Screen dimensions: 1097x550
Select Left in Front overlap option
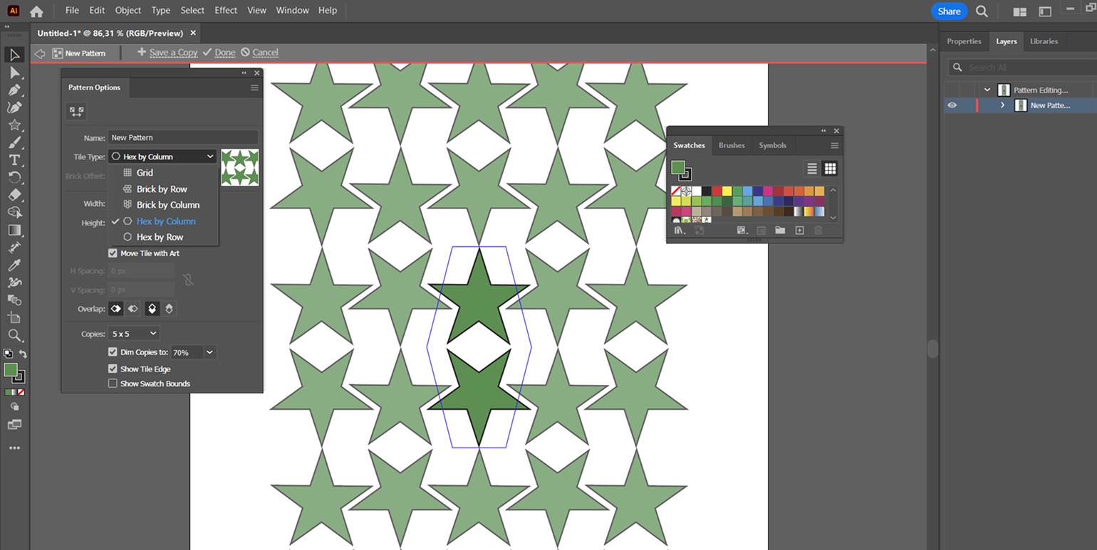click(x=116, y=309)
